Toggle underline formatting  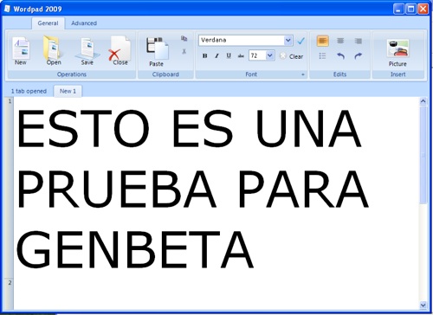tap(229, 55)
